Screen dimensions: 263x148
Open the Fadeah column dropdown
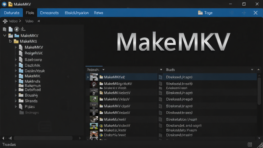pyautogui.click(x=103, y=70)
